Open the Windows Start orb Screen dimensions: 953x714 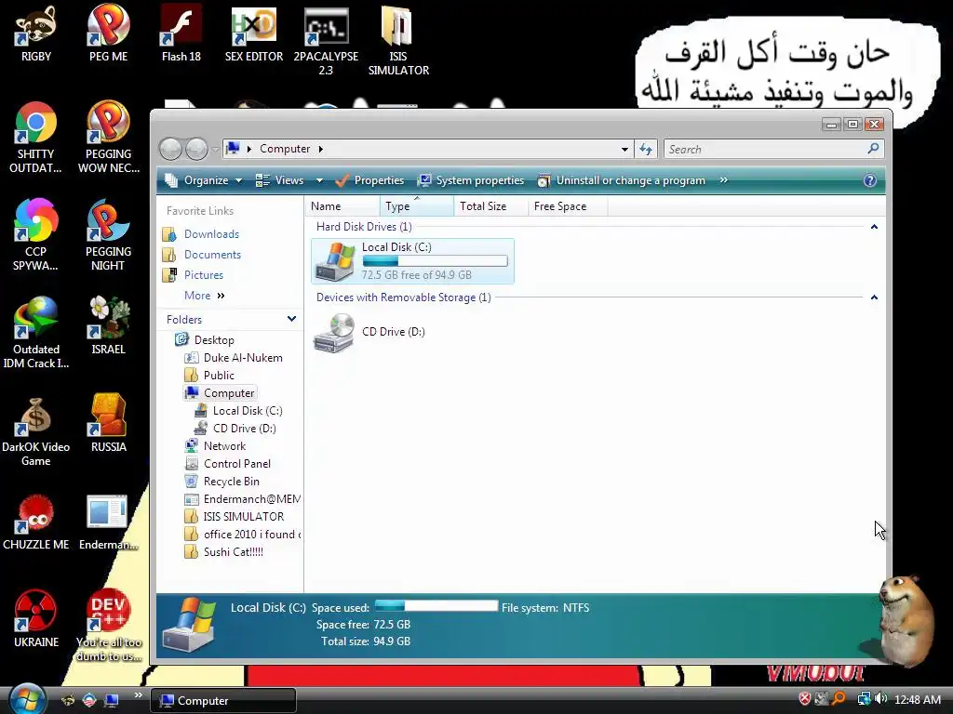(x=27, y=698)
